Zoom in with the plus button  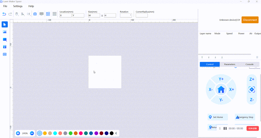[x=18, y=133]
